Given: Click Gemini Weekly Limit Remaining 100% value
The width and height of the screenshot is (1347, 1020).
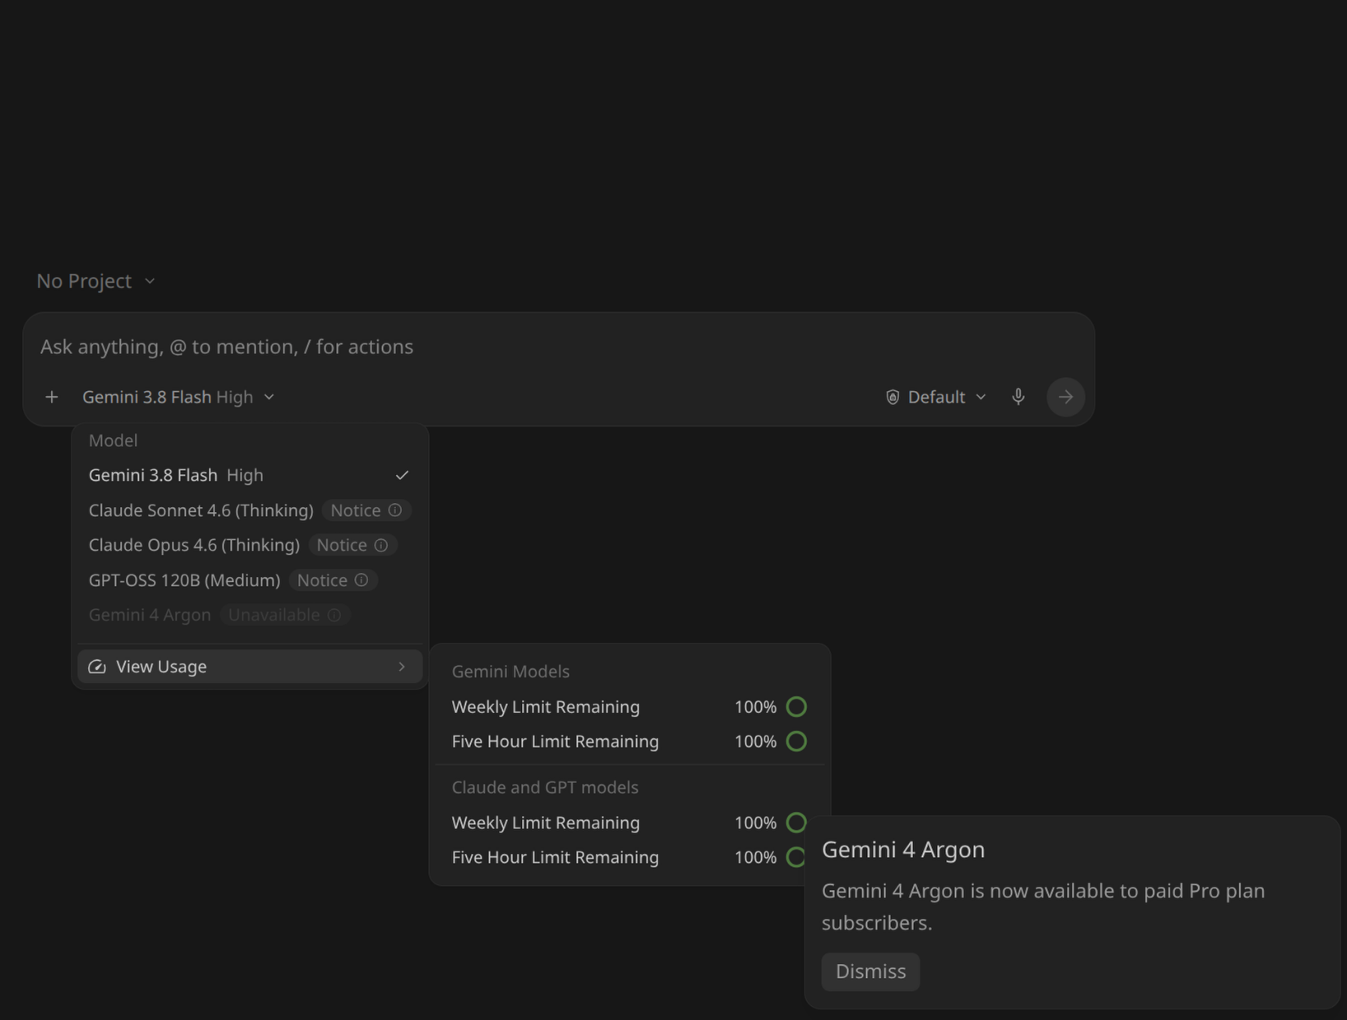Looking at the screenshot, I should (755, 707).
